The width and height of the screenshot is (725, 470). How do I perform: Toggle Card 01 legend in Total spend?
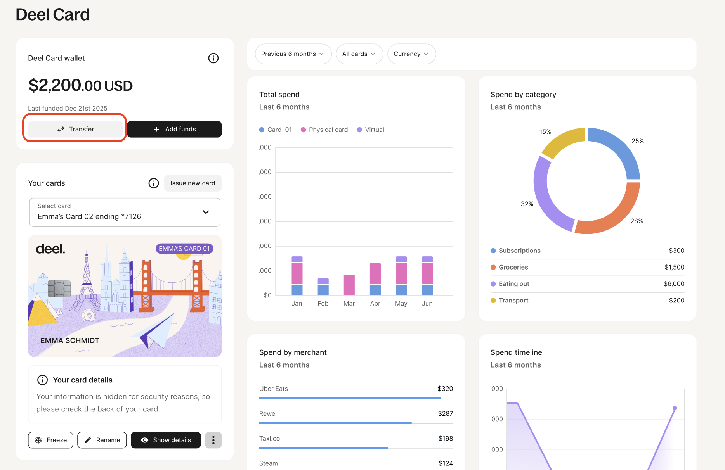[x=275, y=130]
